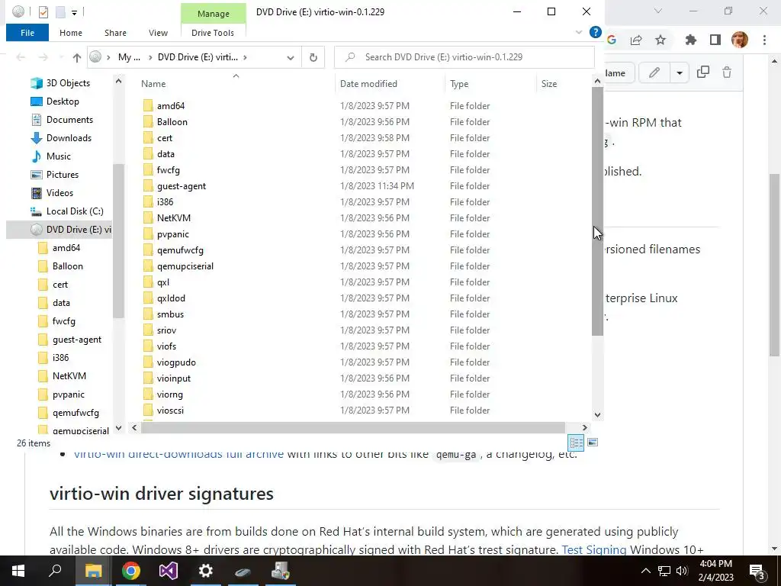This screenshot has height=586, width=781.
Task: Select the smbus folder row
Action: [x=364, y=314]
